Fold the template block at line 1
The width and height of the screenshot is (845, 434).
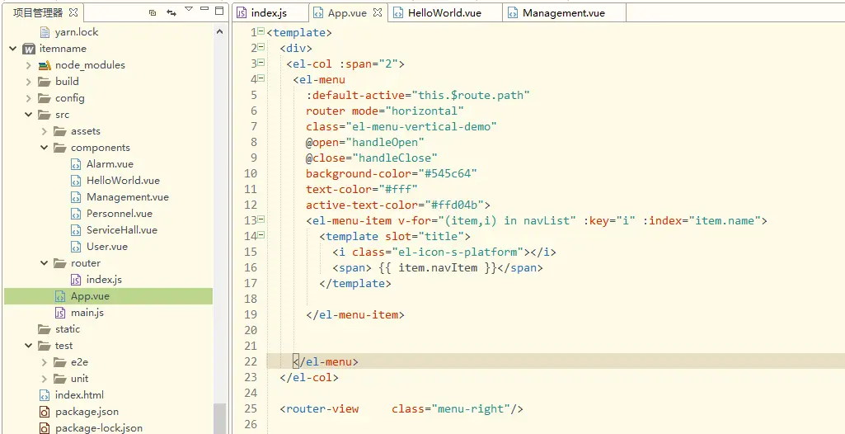(x=261, y=32)
